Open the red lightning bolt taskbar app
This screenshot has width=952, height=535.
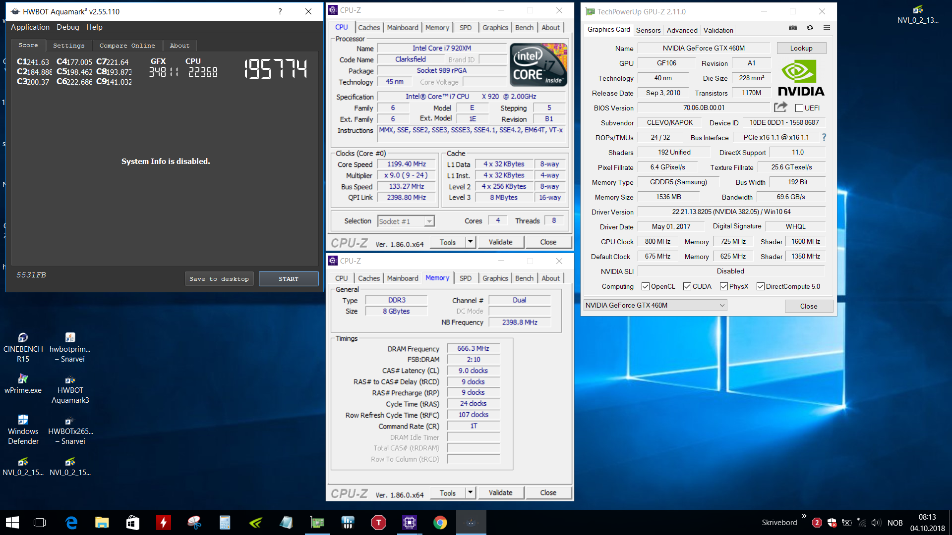pos(163,523)
